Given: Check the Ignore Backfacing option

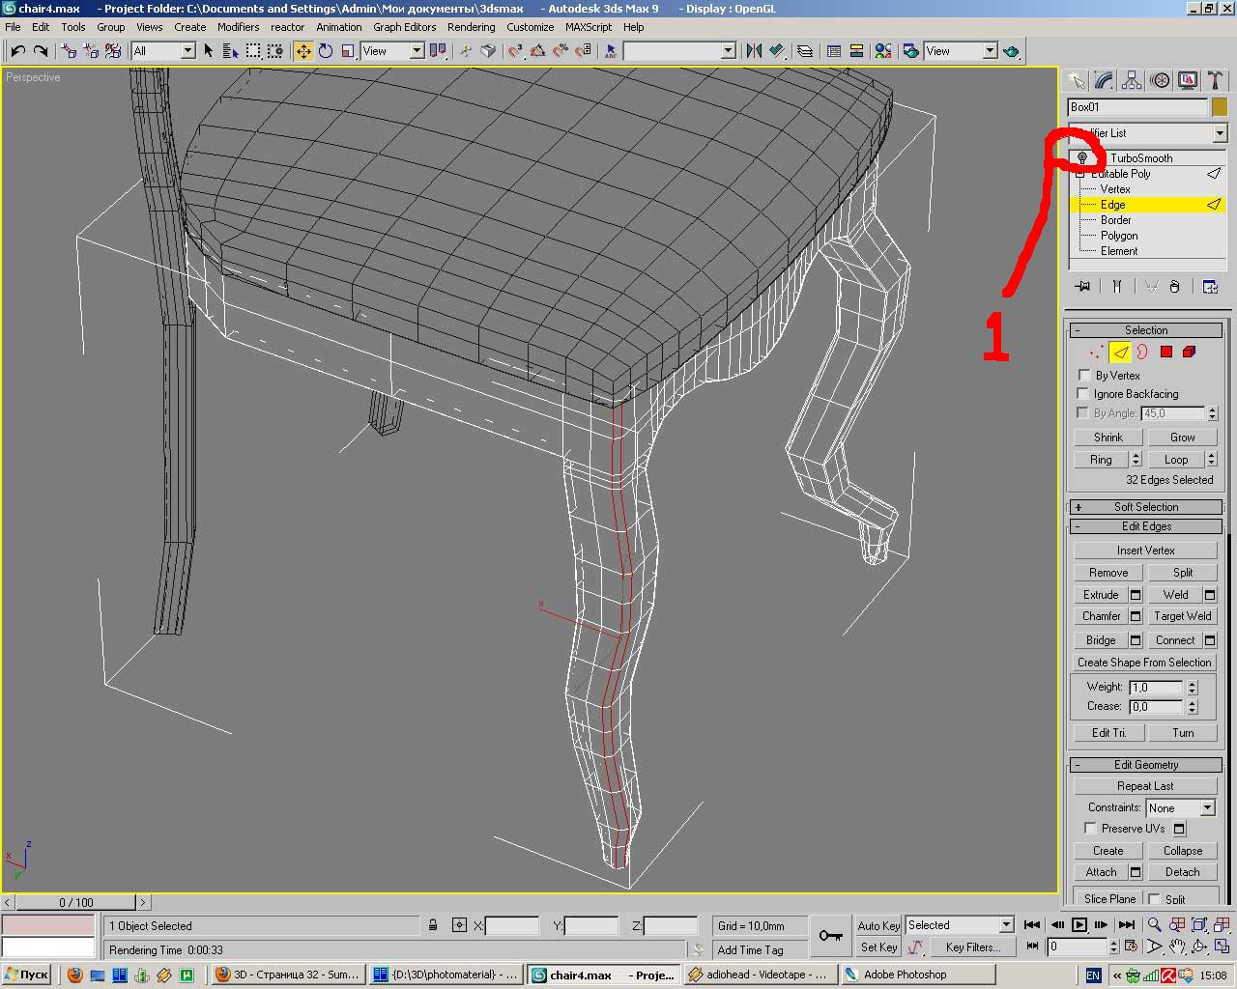Looking at the screenshot, I should coord(1083,394).
